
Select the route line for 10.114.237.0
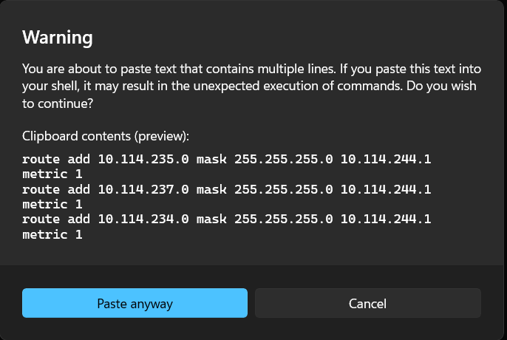pyautogui.click(x=226, y=189)
